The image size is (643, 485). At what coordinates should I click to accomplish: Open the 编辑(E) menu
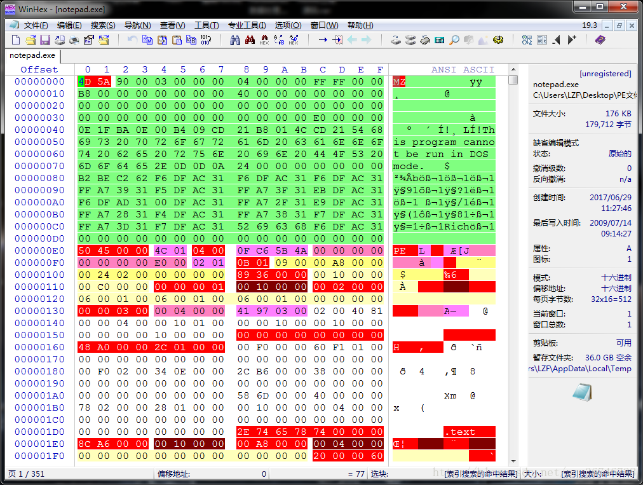pyautogui.click(x=69, y=25)
